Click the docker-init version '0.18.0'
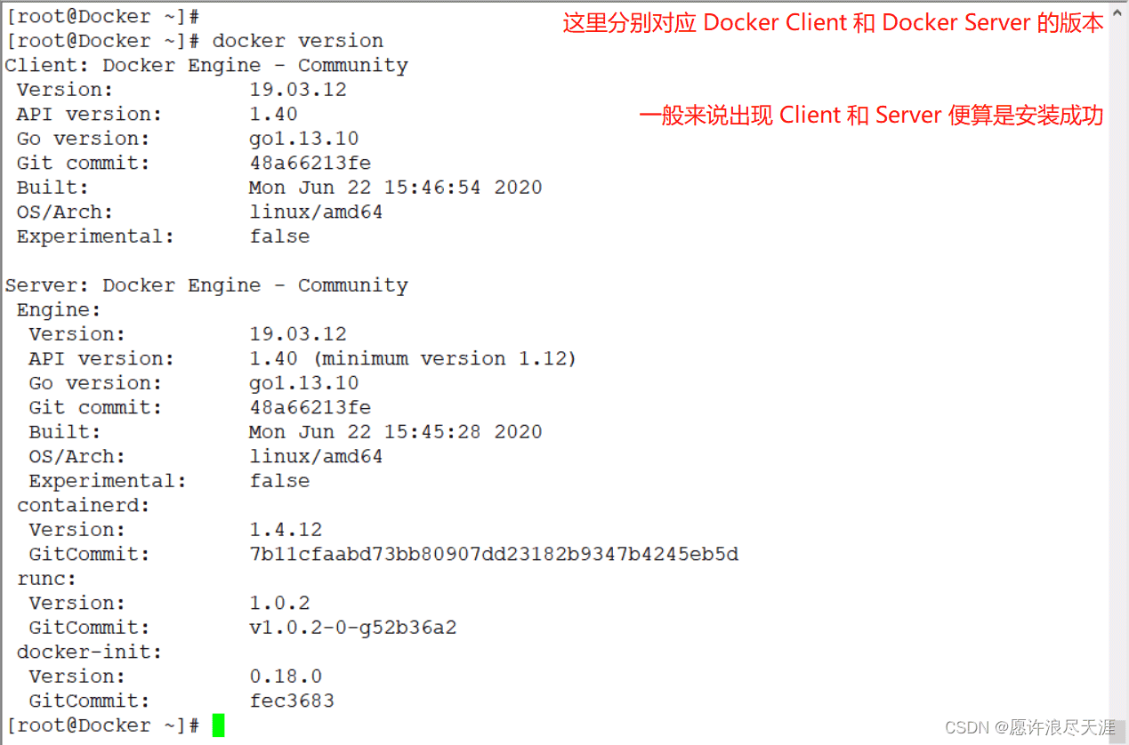The height and width of the screenshot is (745, 1129). pyautogui.click(x=286, y=677)
